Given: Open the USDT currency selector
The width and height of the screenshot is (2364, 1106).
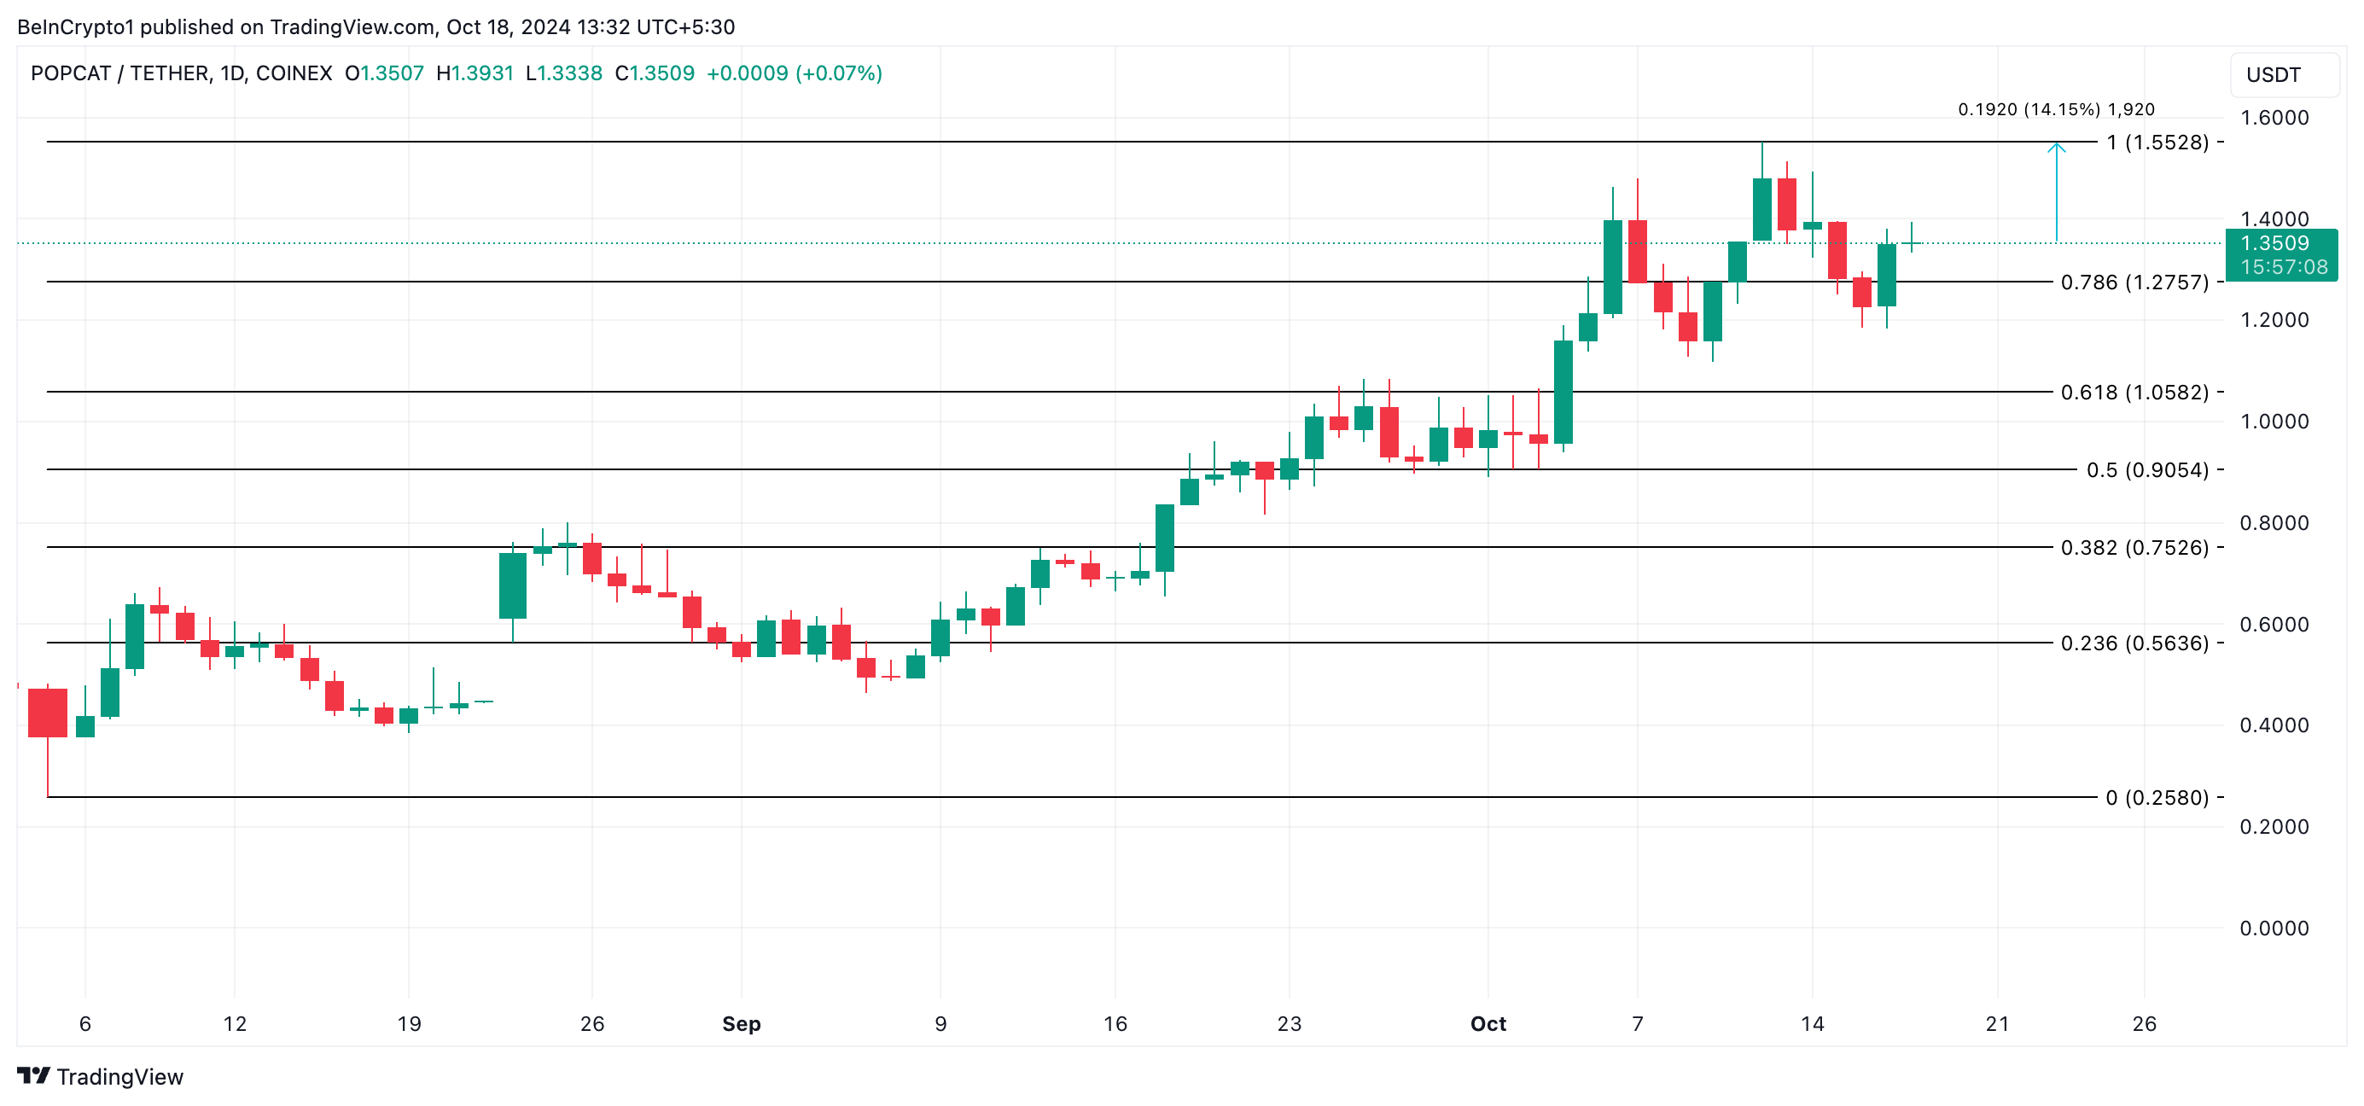Looking at the screenshot, I should pos(2284,74).
